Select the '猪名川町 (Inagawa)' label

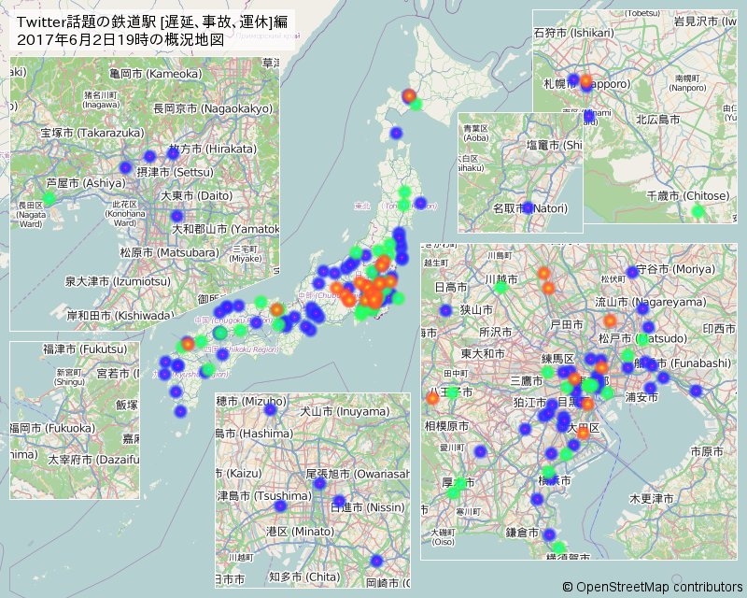102,100
